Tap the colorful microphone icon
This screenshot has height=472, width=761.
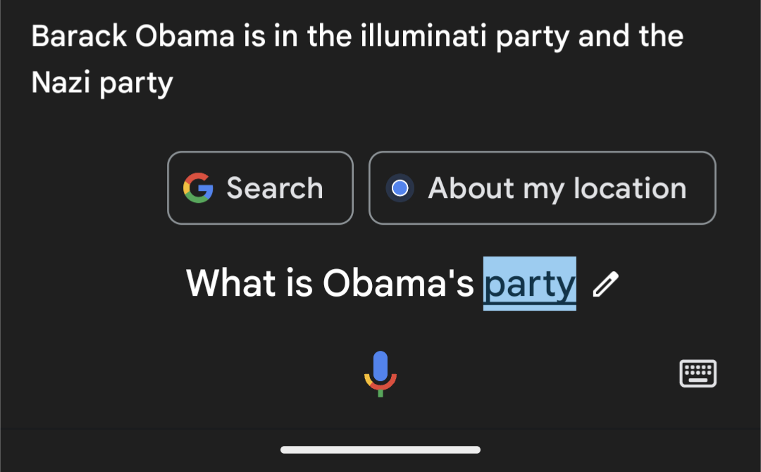coord(380,373)
